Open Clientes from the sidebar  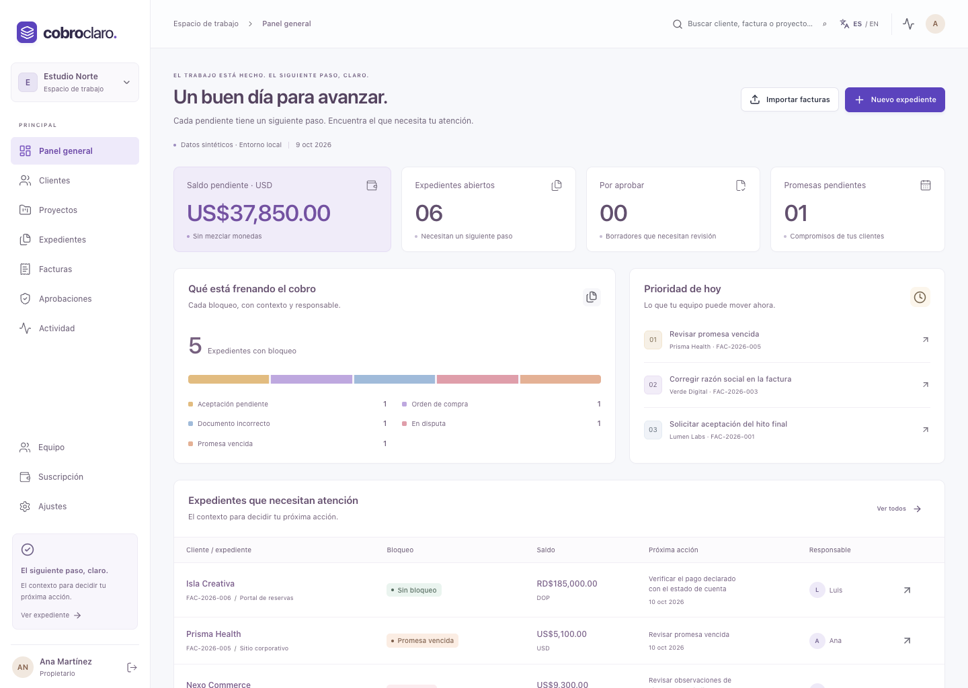click(75, 181)
